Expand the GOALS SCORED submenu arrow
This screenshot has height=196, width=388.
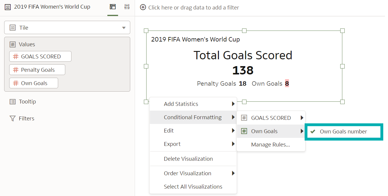[302, 118]
